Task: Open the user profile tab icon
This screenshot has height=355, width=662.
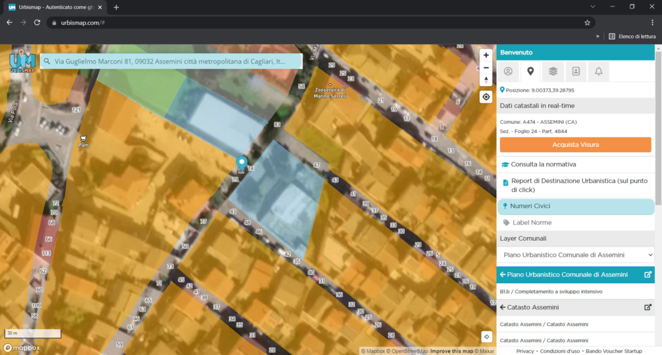Action: [x=508, y=71]
